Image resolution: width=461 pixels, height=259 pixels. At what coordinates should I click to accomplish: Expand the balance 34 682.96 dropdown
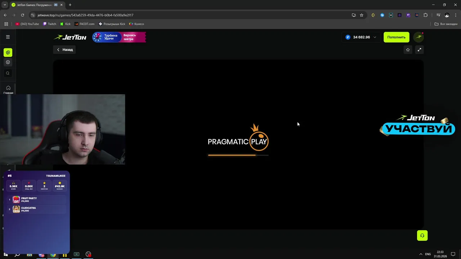tap(361, 37)
